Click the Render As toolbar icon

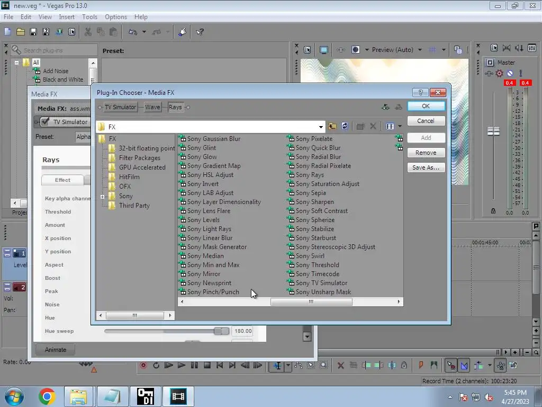click(59, 32)
